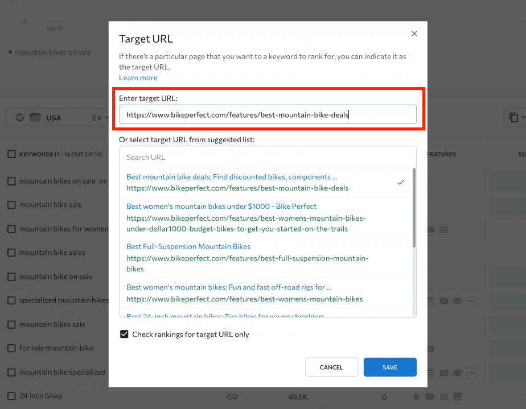Click keyword text 'mountain bikes on sale' in table
The width and height of the screenshot is (526, 409).
(x=57, y=181)
